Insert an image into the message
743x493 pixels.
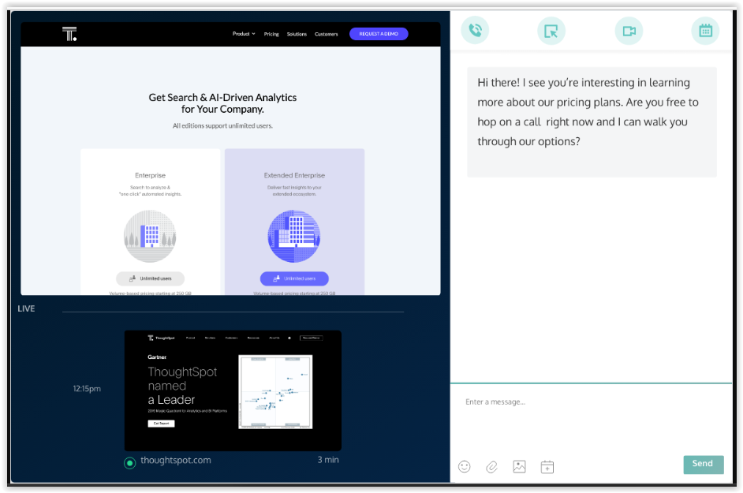(519, 467)
